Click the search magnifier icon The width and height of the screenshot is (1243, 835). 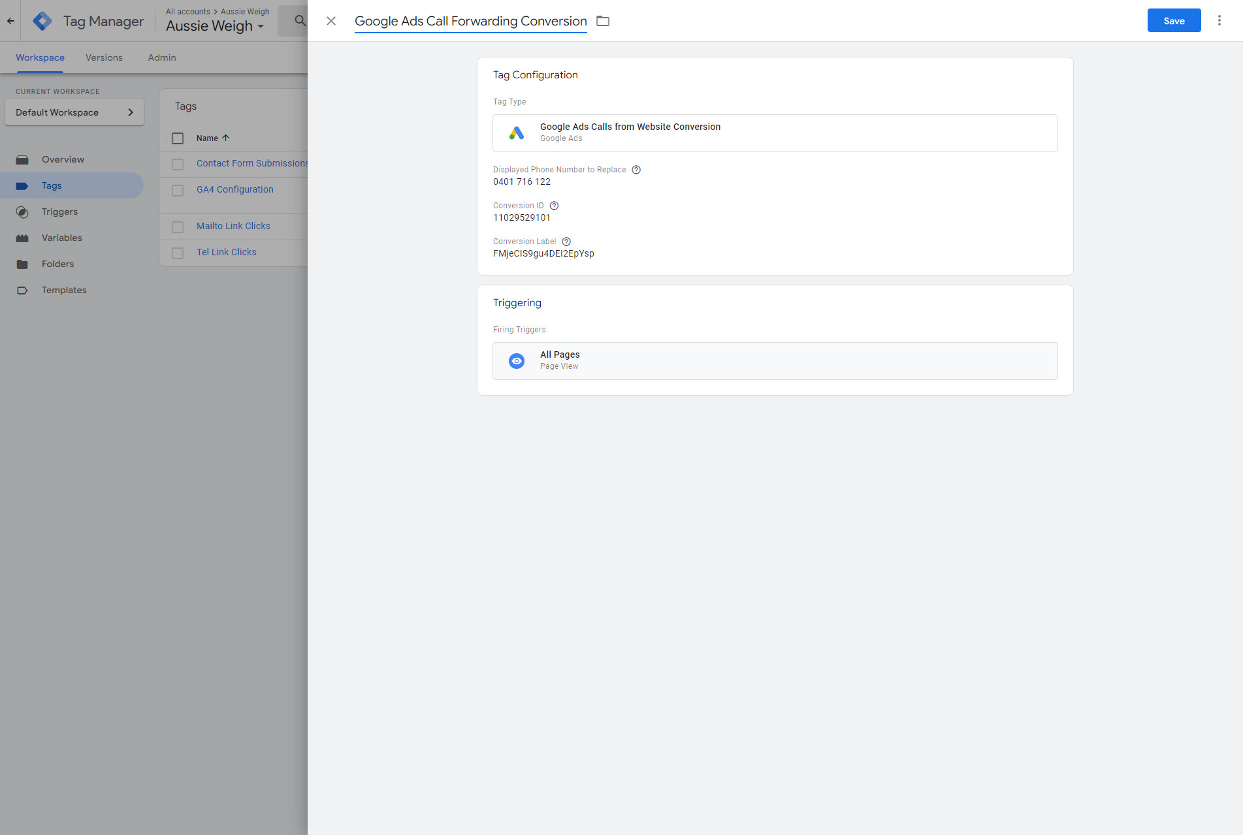300,21
